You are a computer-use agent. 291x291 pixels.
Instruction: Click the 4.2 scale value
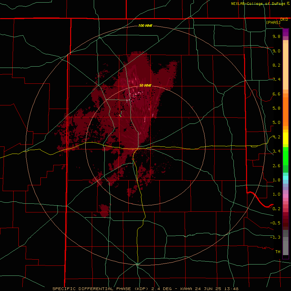coord(276,137)
